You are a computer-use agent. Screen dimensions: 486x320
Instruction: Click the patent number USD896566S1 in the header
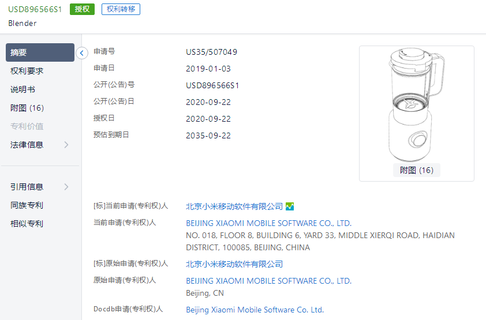pos(35,9)
